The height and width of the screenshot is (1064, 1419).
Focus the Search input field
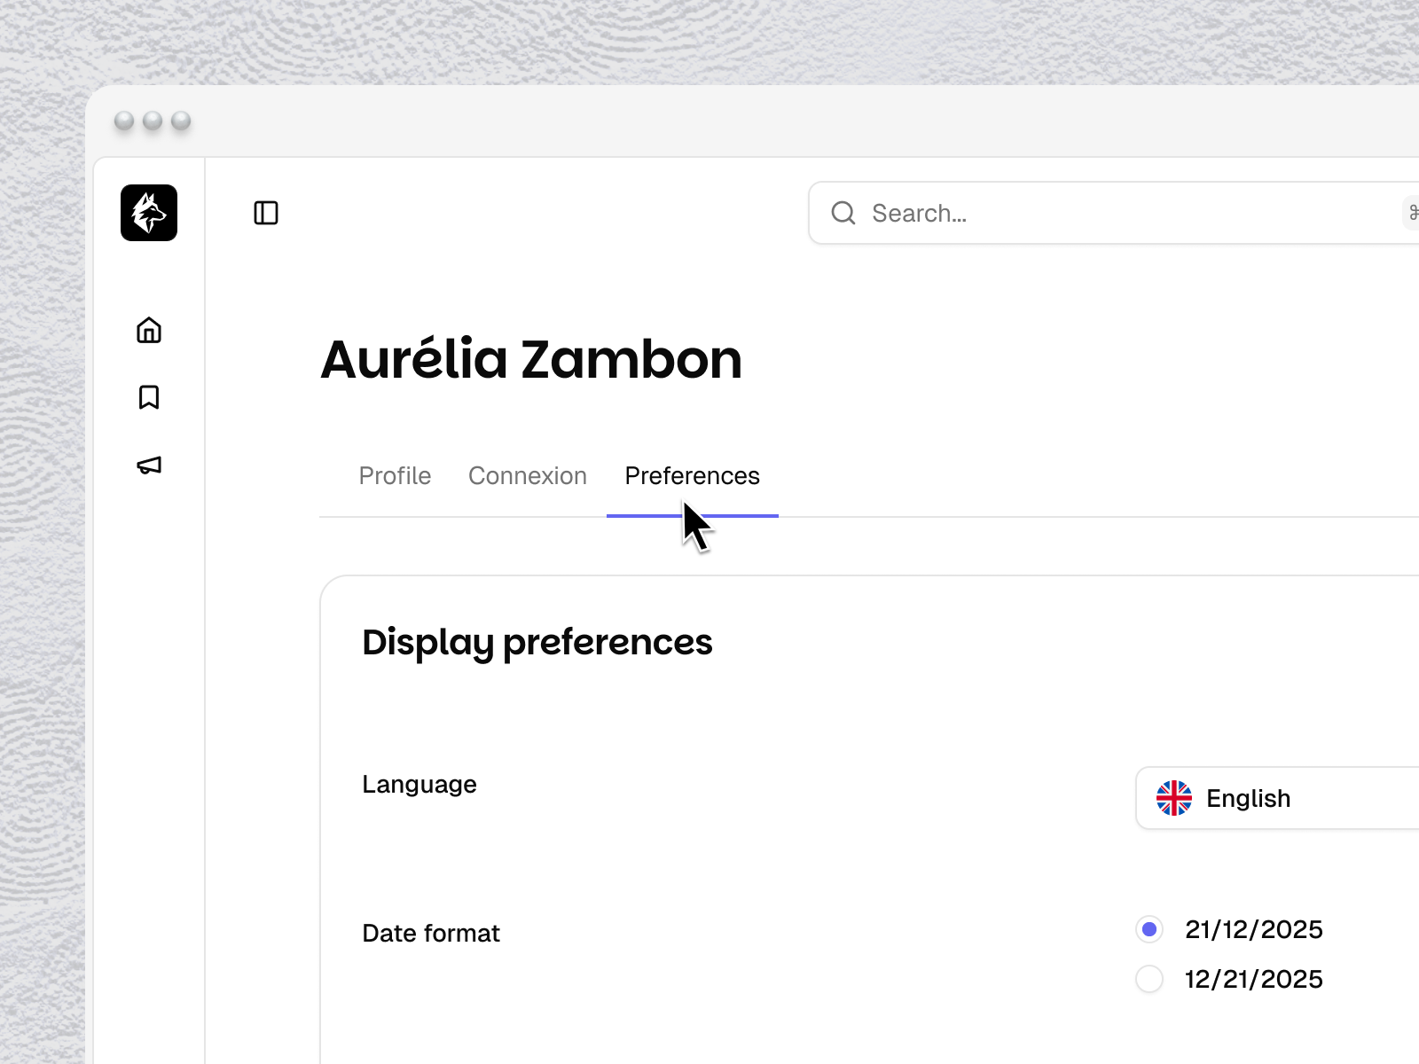pos(1114,213)
